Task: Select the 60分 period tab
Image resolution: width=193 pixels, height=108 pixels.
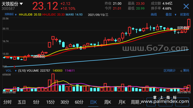Action: click(x=79, y=102)
